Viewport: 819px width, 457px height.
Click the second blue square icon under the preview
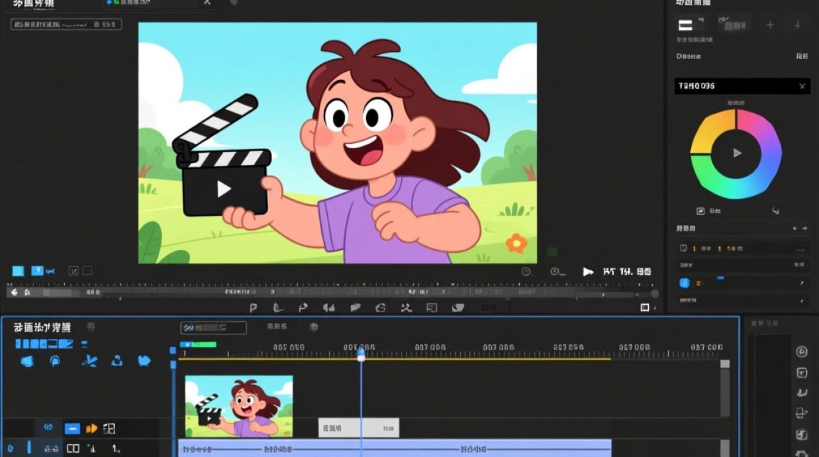coord(37,271)
